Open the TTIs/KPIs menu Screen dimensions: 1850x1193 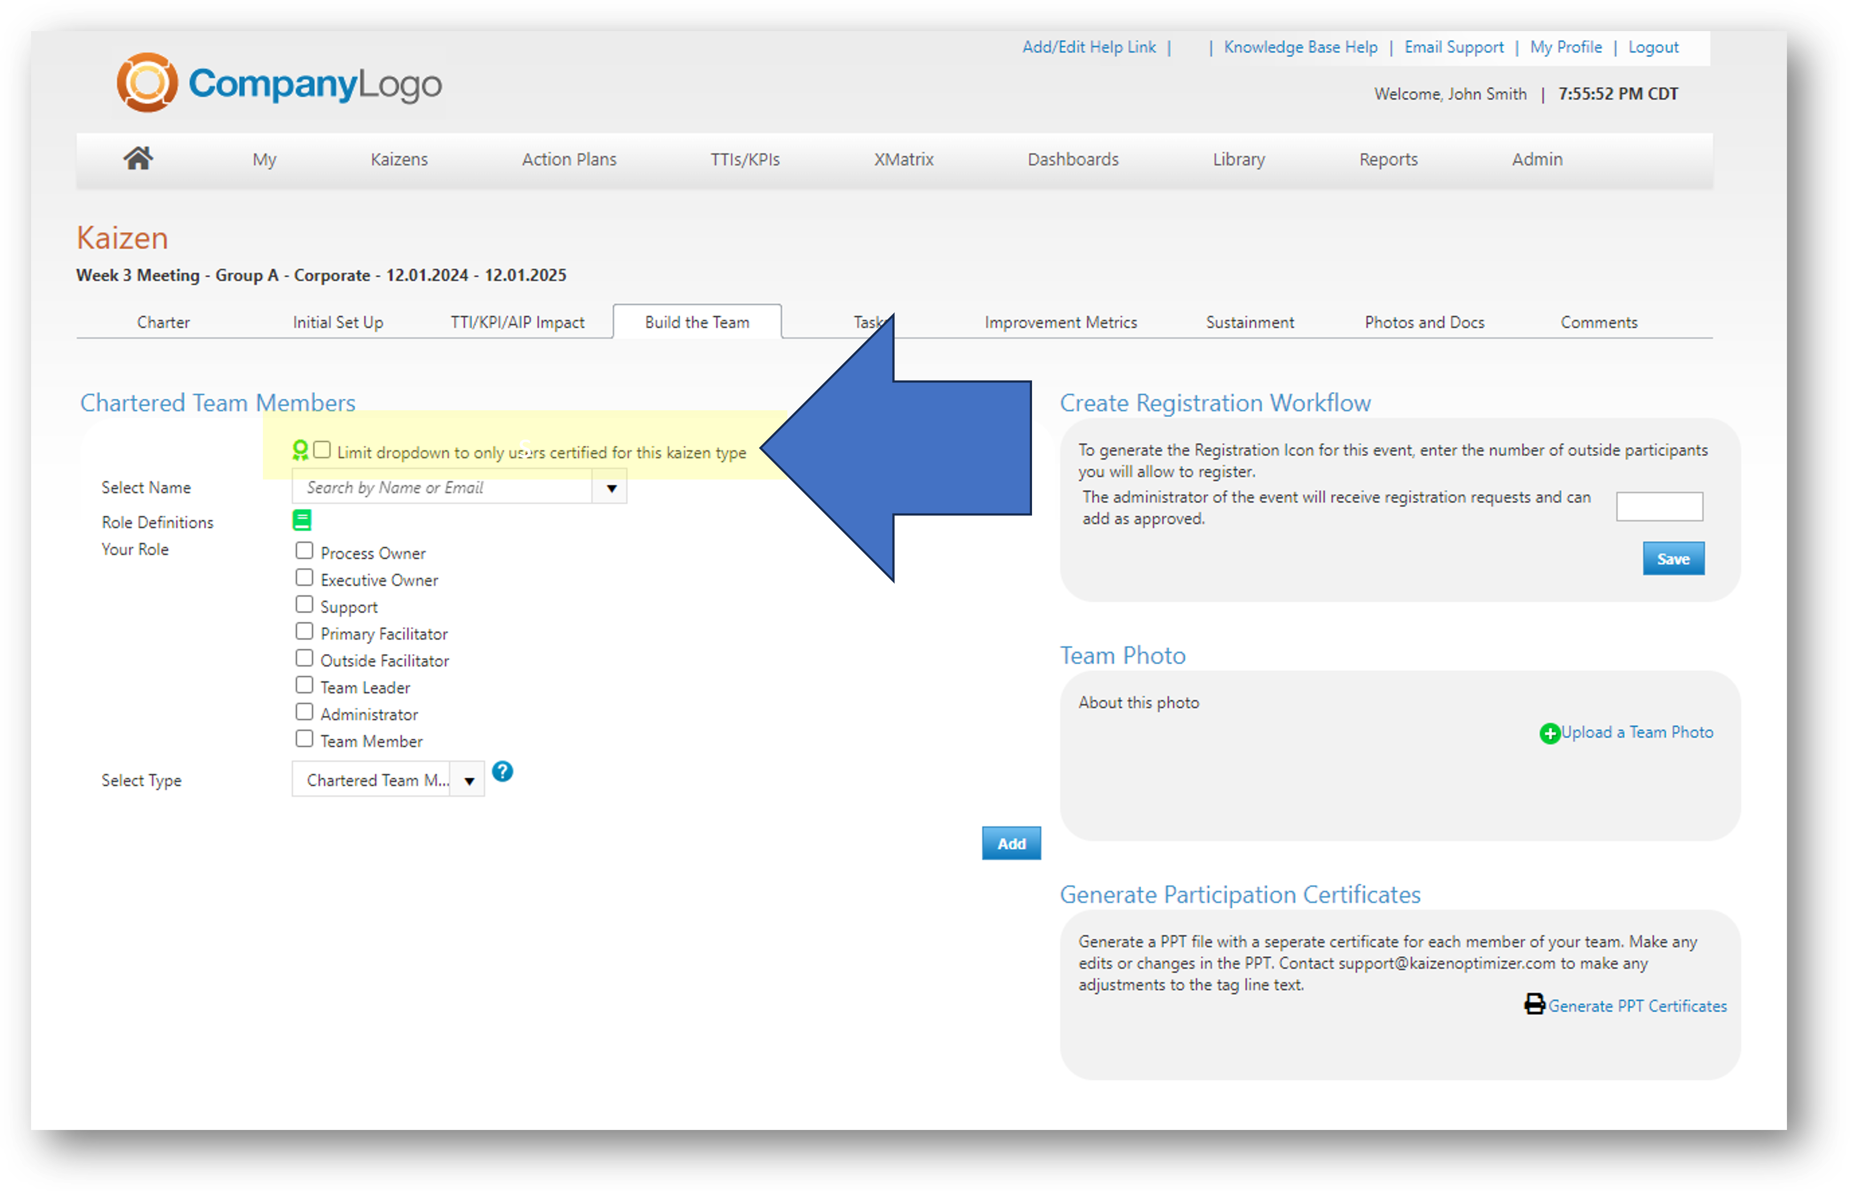745,159
